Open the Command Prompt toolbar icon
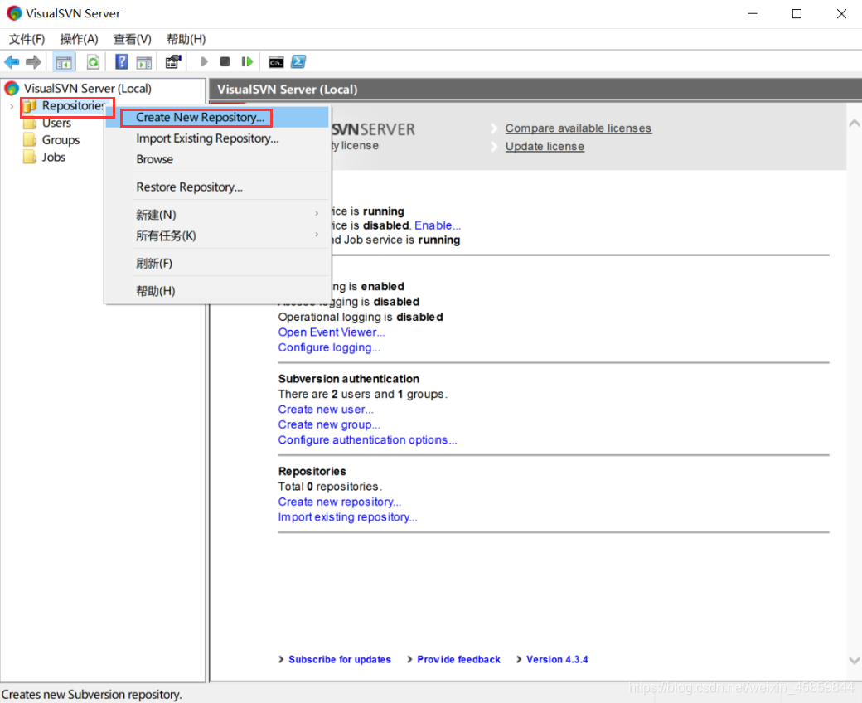Screen dimensions: 862x703 pos(276,62)
